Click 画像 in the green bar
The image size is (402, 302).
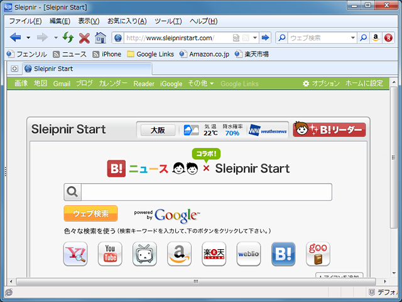[21, 83]
